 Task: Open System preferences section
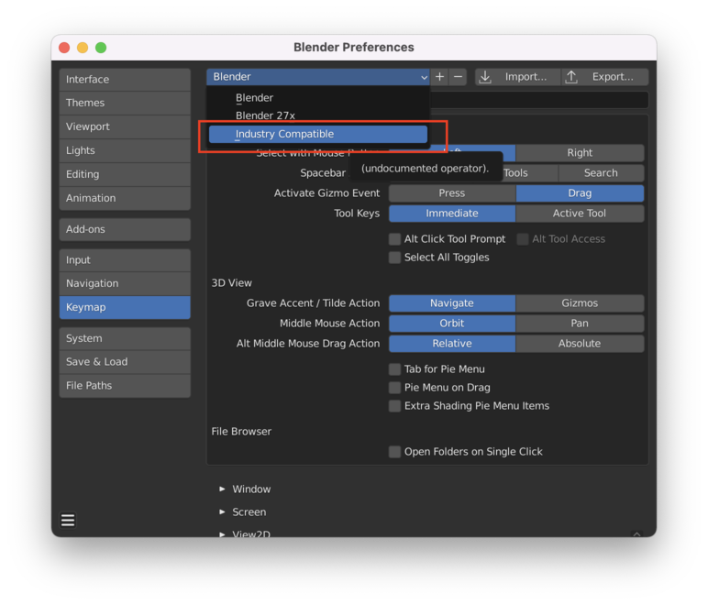[125, 338]
